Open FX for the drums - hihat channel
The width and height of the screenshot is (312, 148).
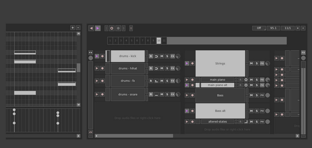pyautogui.click(x=172, y=68)
